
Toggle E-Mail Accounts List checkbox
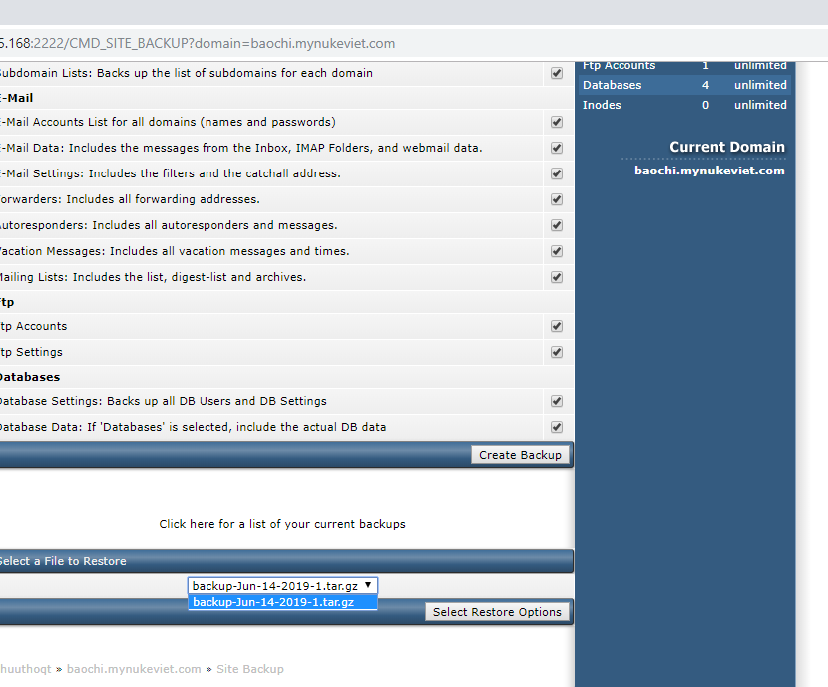pyautogui.click(x=557, y=122)
